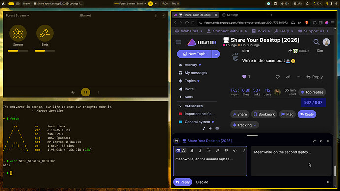The width and height of the screenshot is (340, 191).
Task: Open Activity in forum sidebar
Action: click(191, 65)
